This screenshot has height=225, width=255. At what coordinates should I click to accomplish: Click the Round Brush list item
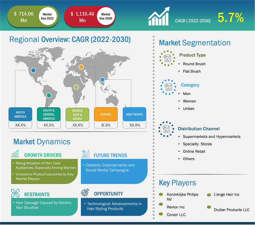[194, 64]
